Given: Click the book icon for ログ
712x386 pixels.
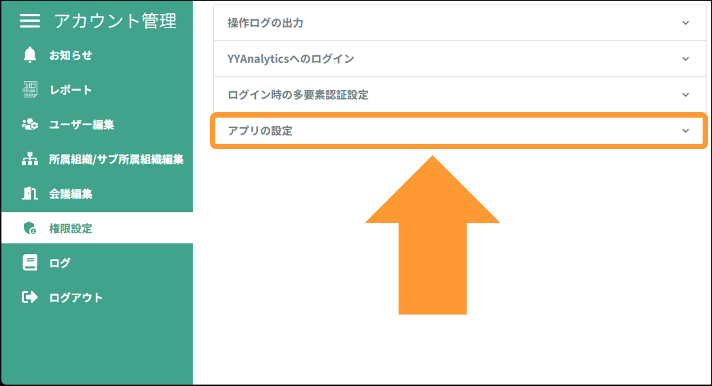Looking at the screenshot, I should (x=30, y=262).
